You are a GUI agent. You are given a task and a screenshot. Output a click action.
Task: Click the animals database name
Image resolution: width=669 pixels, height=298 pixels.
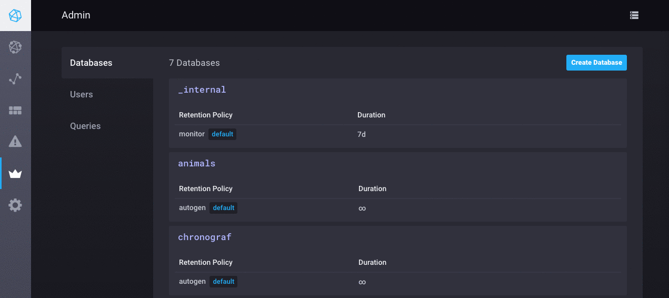(x=196, y=163)
